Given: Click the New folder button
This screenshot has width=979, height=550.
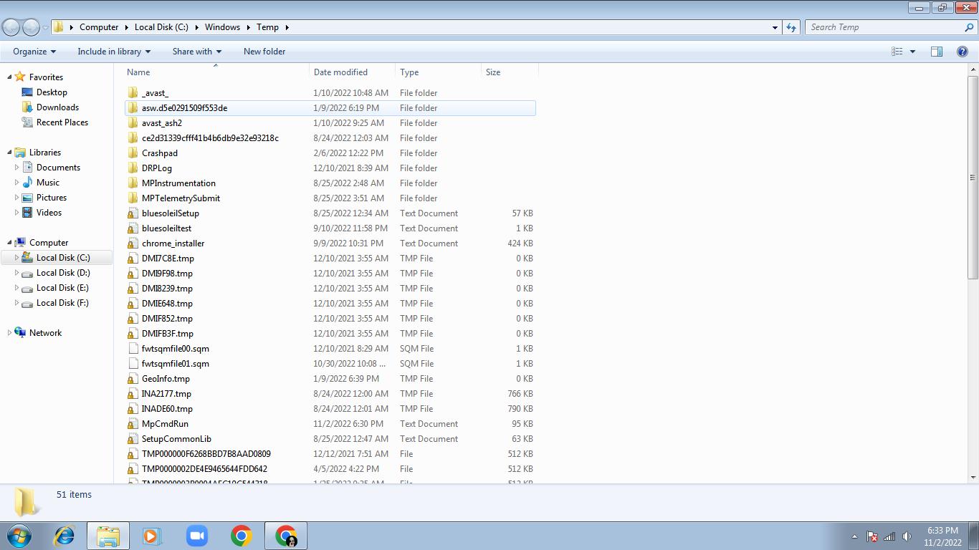Looking at the screenshot, I should [264, 52].
